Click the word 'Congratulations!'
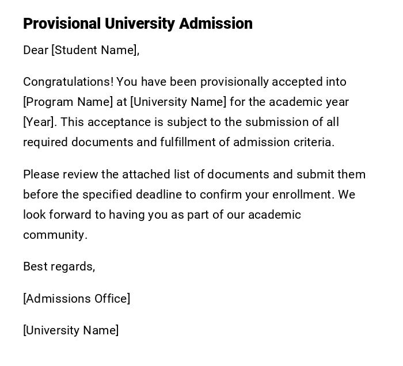 tap(68, 82)
